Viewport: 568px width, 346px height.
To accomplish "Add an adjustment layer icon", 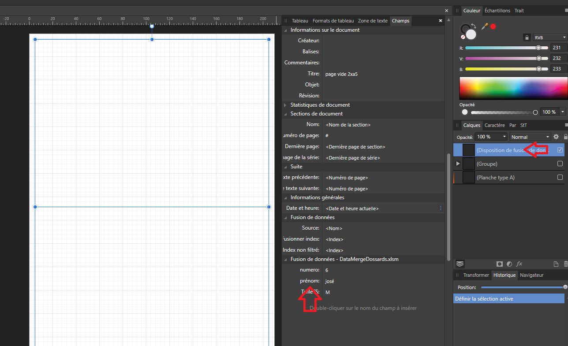I will coord(509,264).
